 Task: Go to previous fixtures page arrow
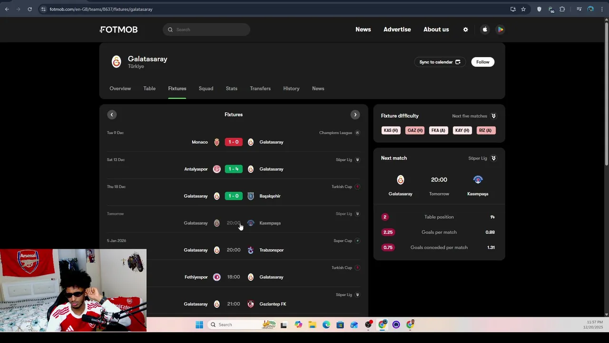tap(112, 115)
